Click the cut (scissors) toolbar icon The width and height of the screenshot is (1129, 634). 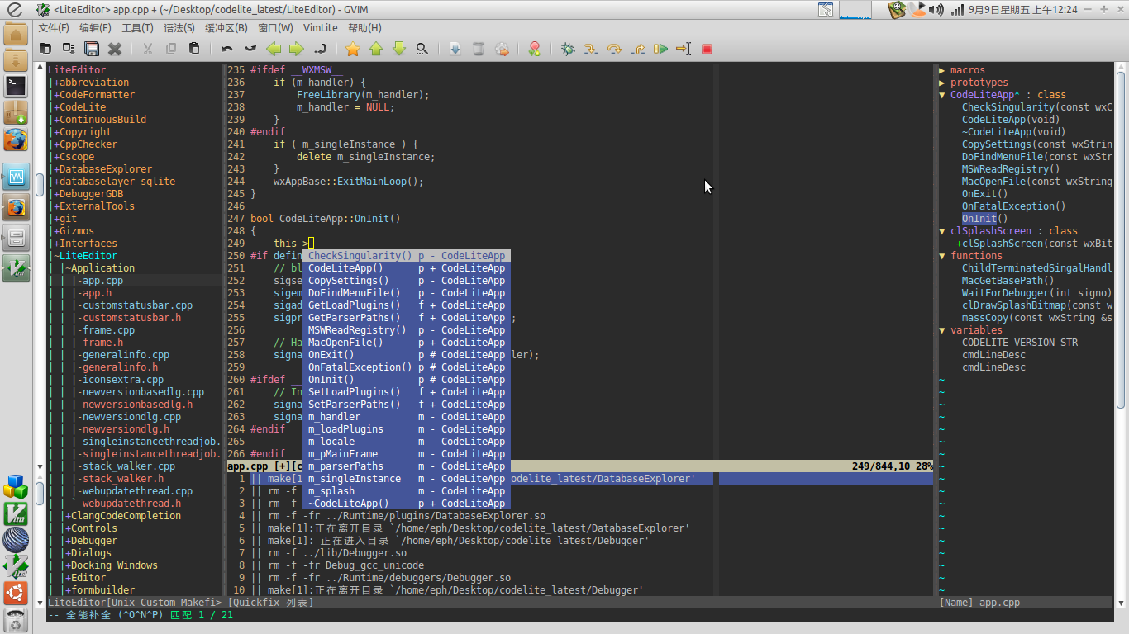tap(148, 49)
